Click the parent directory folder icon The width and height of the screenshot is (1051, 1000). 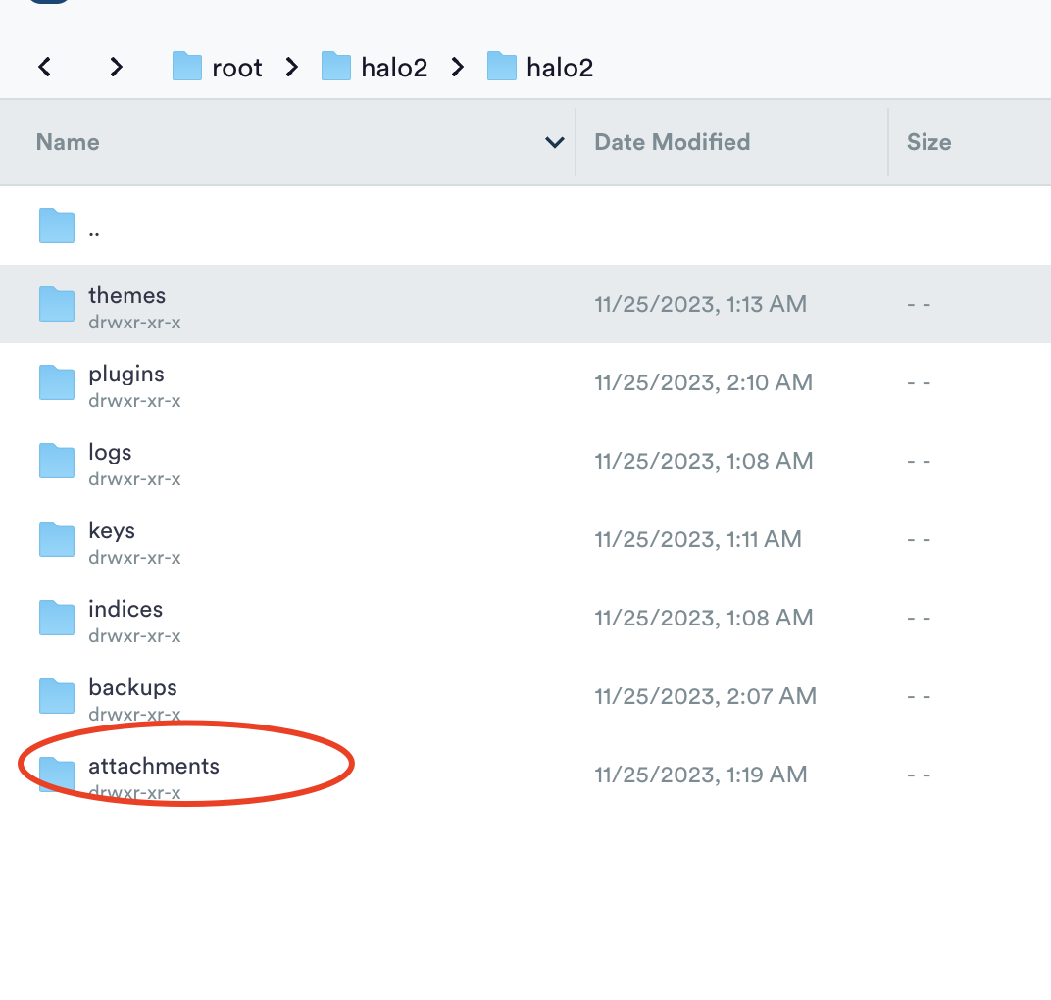[x=57, y=225]
